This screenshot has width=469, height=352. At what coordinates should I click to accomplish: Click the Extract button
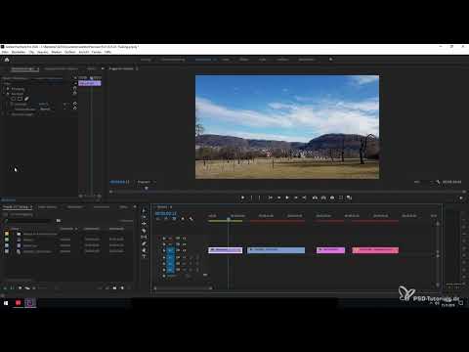(x=323, y=198)
